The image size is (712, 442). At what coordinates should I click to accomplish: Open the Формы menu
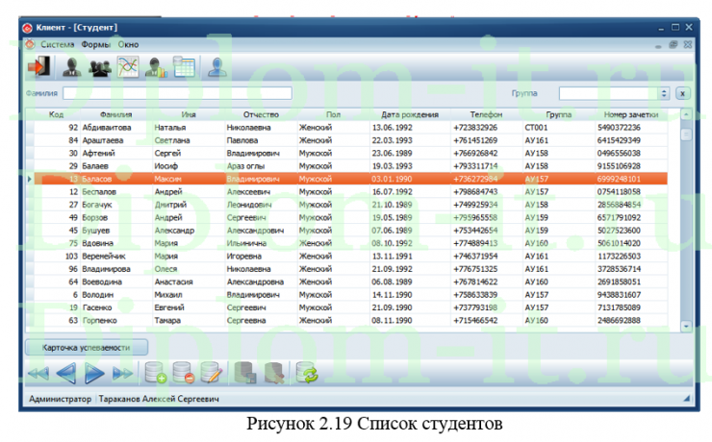(95, 44)
